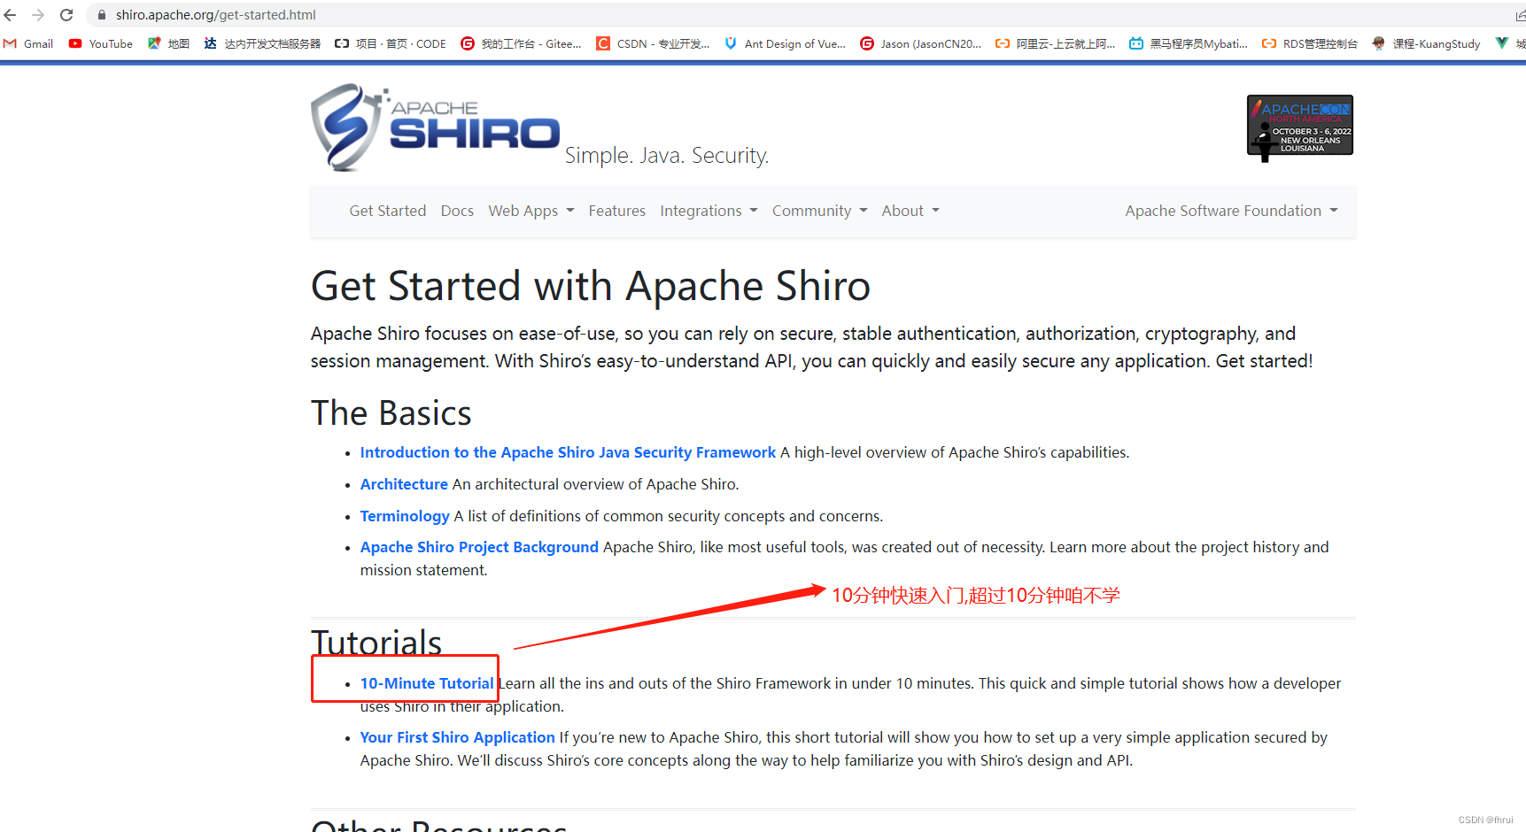Click the Terminology link
The height and width of the screenshot is (832, 1526).
[x=405, y=516]
